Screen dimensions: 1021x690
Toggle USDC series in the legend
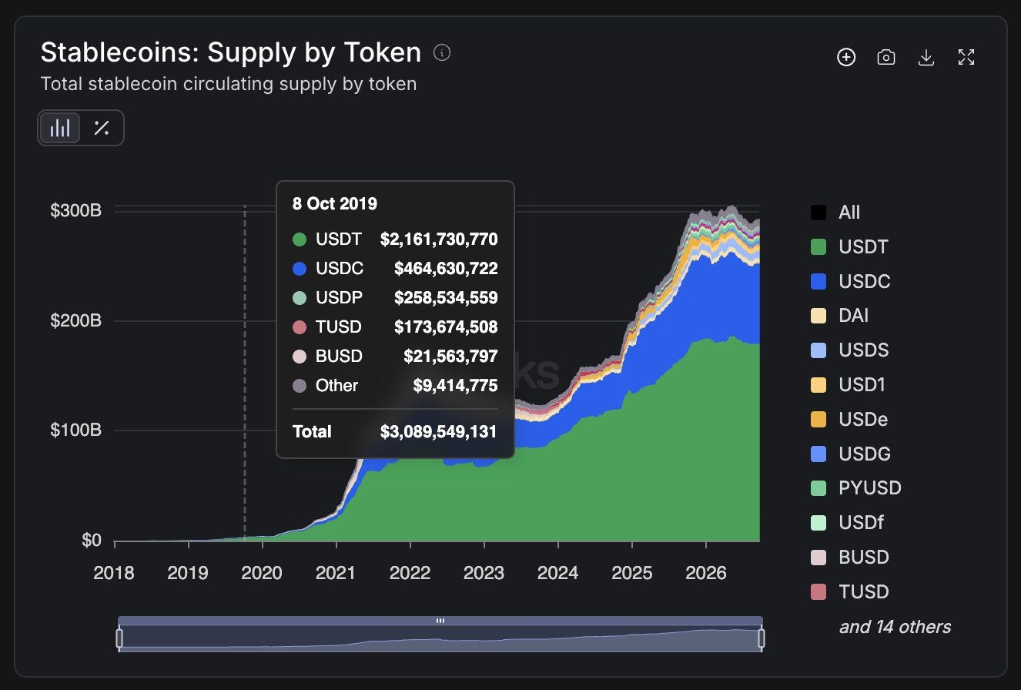[x=850, y=282]
